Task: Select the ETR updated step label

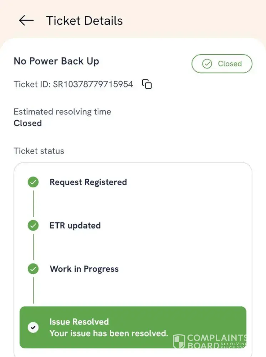Action: point(75,226)
